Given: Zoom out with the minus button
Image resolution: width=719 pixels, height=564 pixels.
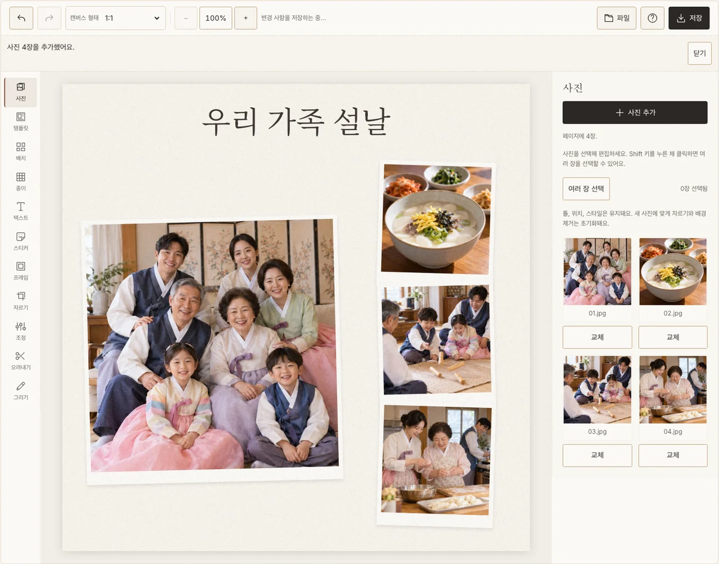Looking at the screenshot, I should 186,18.
